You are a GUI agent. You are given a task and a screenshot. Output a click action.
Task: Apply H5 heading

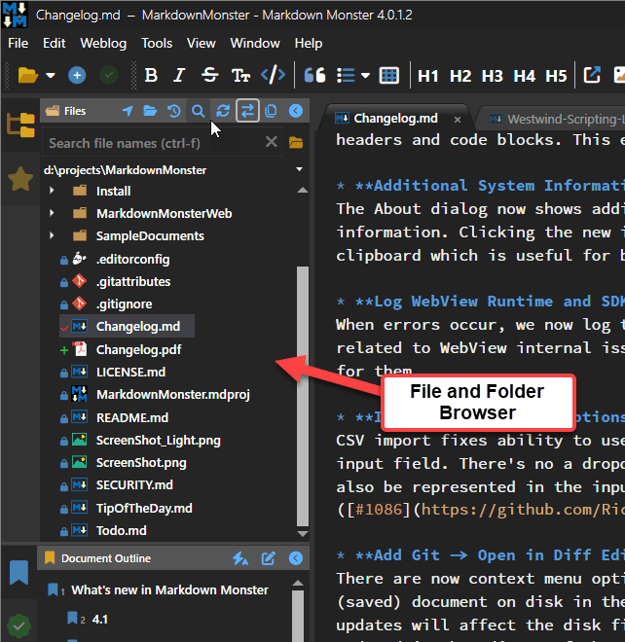(556, 76)
